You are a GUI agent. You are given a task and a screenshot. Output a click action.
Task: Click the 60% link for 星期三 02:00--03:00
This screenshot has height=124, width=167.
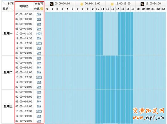coord(39,97)
